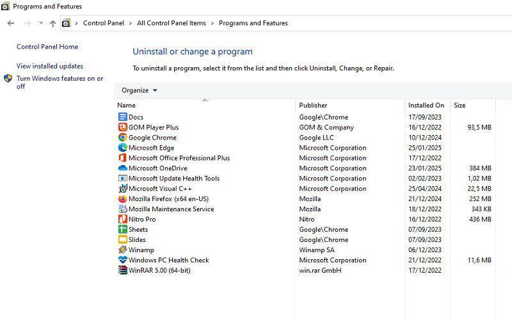512x320 pixels.
Task: Select Windows PC Health Check name
Action: (x=169, y=260)
